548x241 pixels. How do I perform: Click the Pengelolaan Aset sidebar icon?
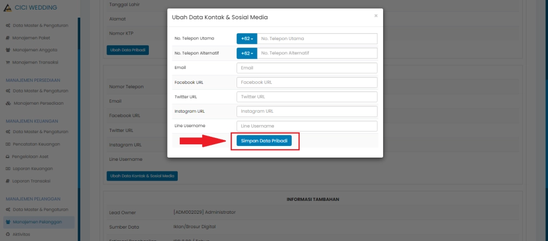click(7, 157)
